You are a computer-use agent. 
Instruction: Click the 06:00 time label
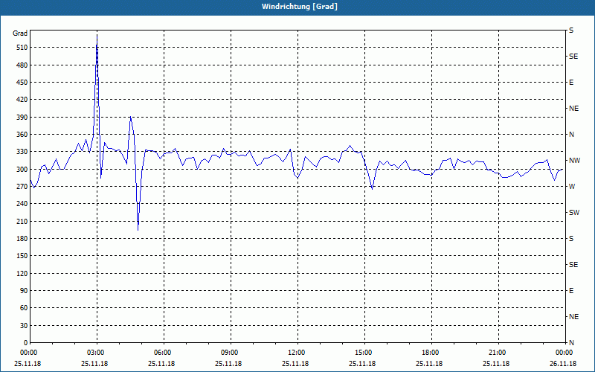(164, 353)
